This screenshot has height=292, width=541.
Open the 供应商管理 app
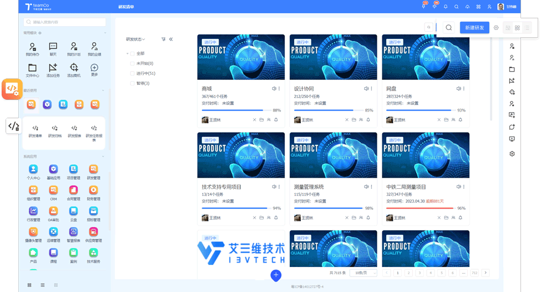(94, 234)
